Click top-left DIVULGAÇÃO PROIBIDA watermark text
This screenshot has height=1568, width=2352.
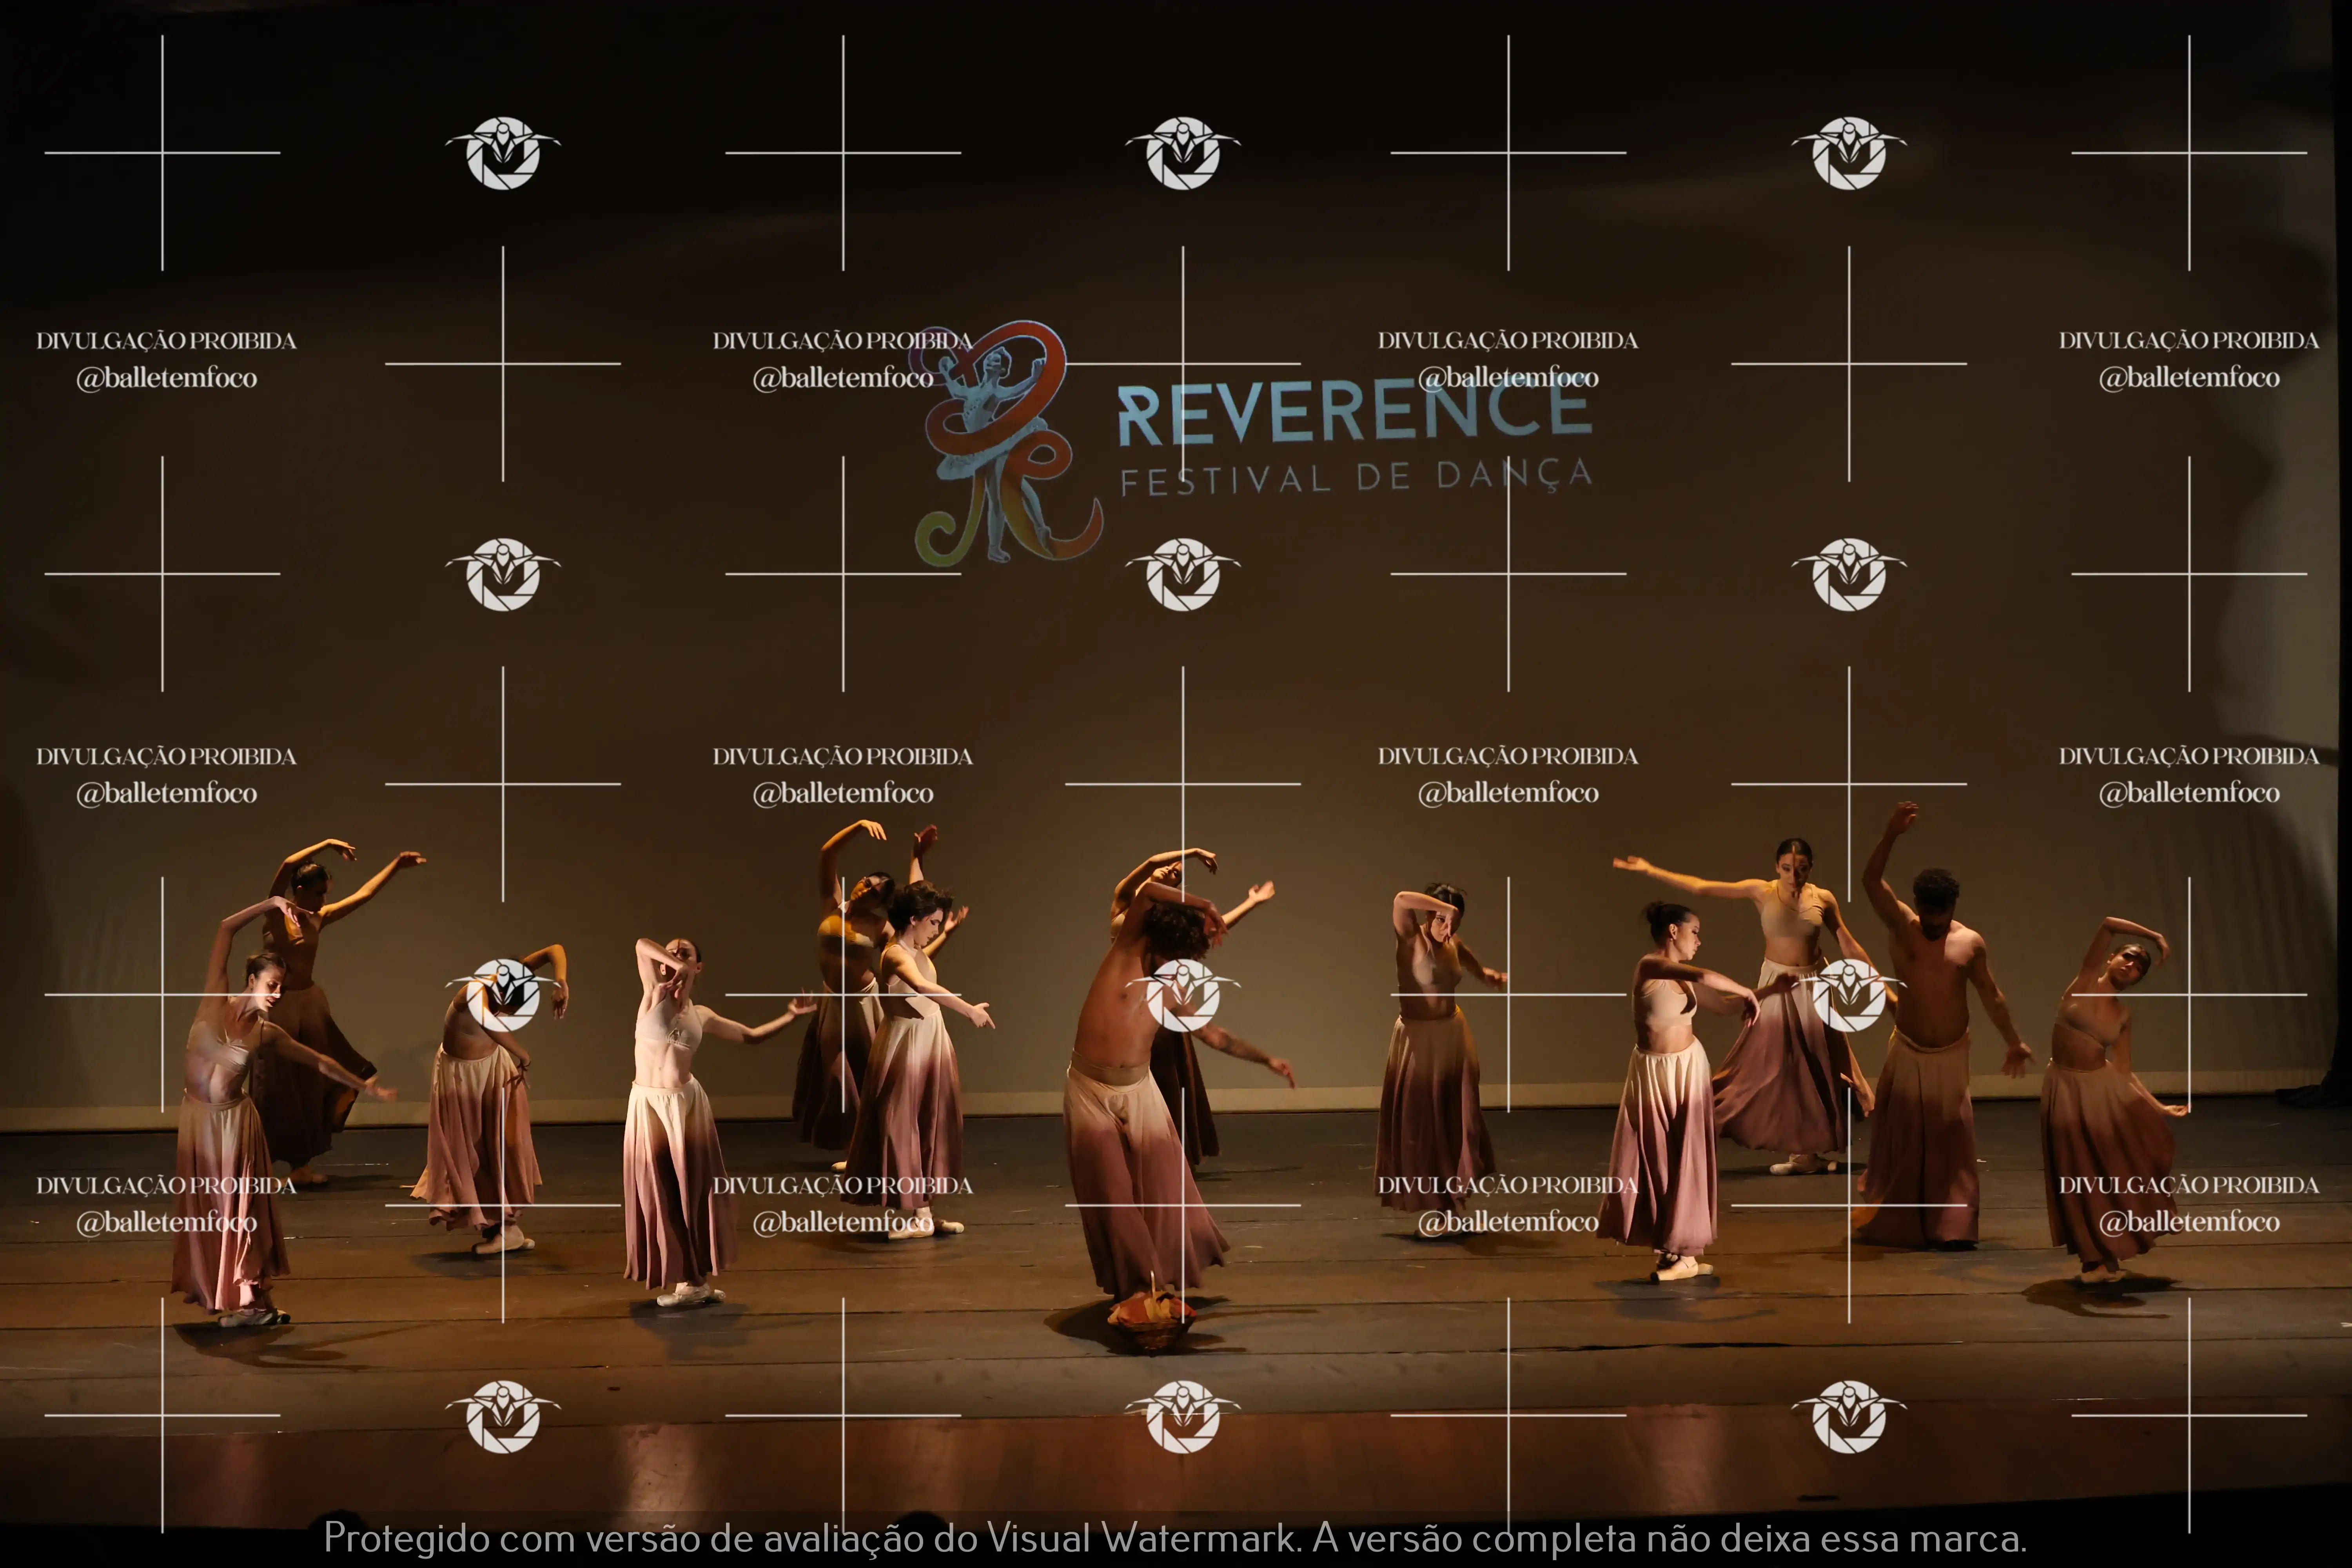(166, 341)
